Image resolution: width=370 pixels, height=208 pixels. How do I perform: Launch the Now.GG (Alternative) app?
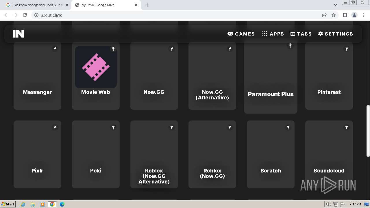(x=212, y=76)
